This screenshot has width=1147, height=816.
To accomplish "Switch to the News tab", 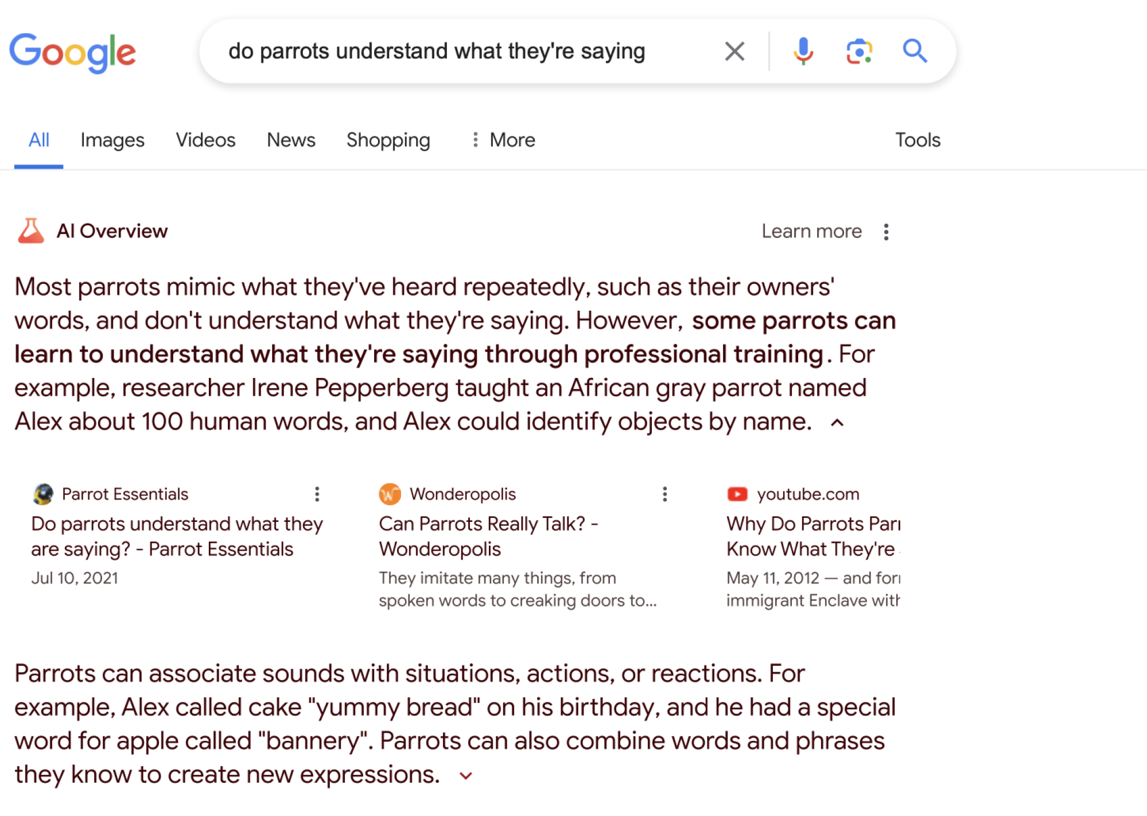I will [290, 140].
